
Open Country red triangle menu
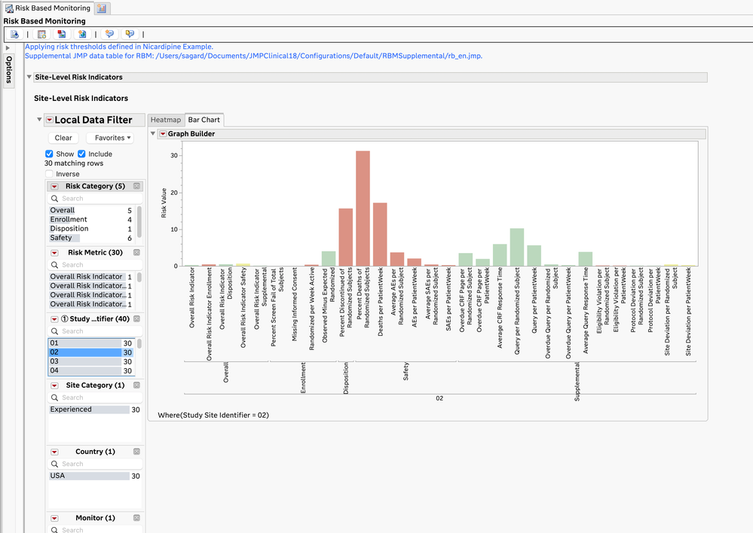click(54, 452)
